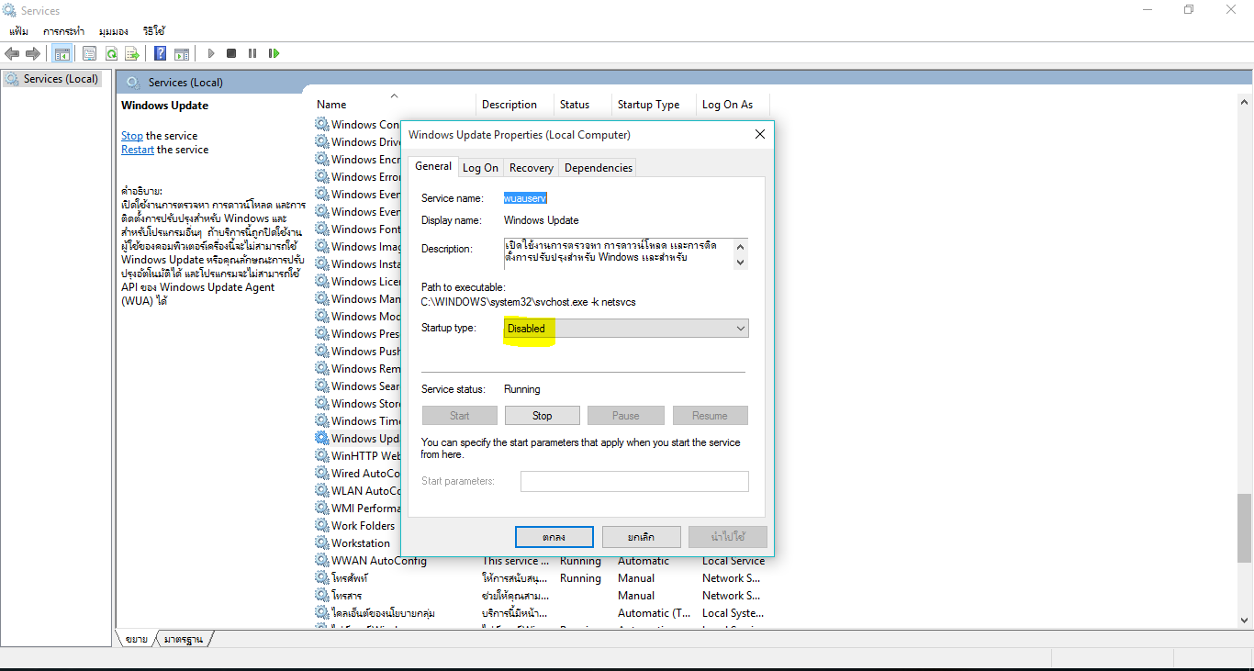Click the Stop button in Properties dialog
Screen dimensions: 1254x671
click(x=542, y=416)
